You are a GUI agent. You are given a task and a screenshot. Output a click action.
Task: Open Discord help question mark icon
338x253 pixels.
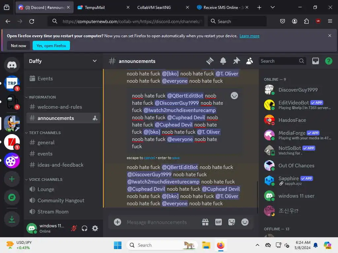pyautogui.click(x=328, y=61)
